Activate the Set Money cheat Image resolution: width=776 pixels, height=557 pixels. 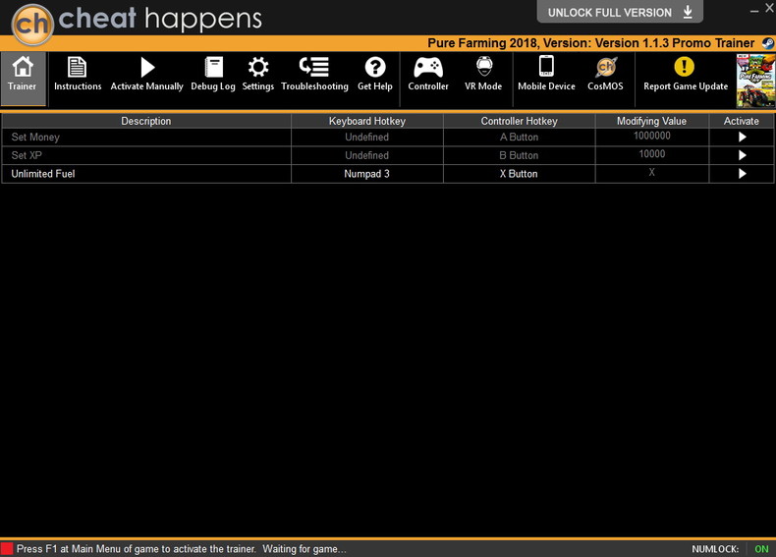click(742, 138)
